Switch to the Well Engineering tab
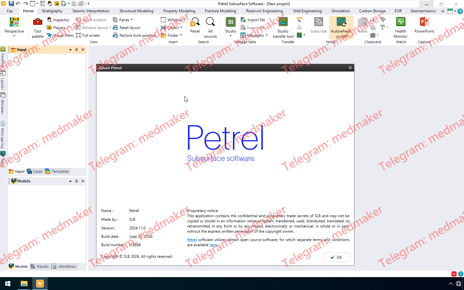This screenshot has width=464, height=290. tap(307, 11)
